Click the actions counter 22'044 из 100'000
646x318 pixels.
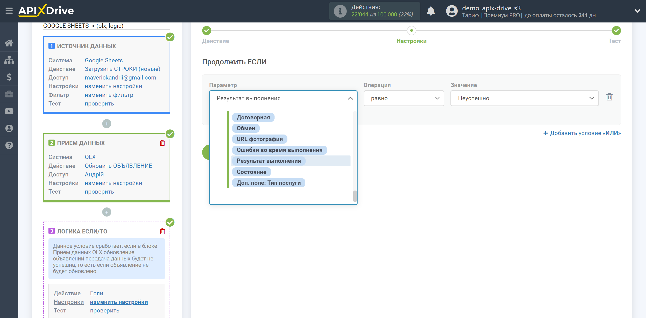coord(382,15)
